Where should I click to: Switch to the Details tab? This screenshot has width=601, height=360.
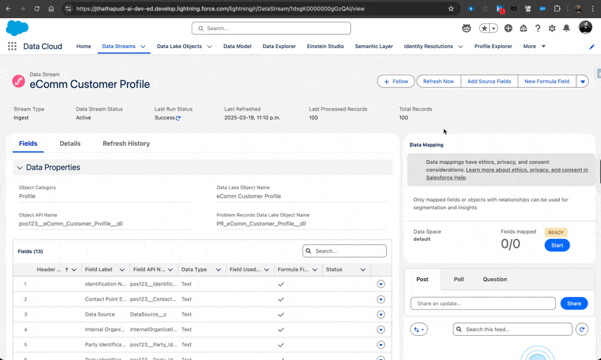(x=70, y=144)
